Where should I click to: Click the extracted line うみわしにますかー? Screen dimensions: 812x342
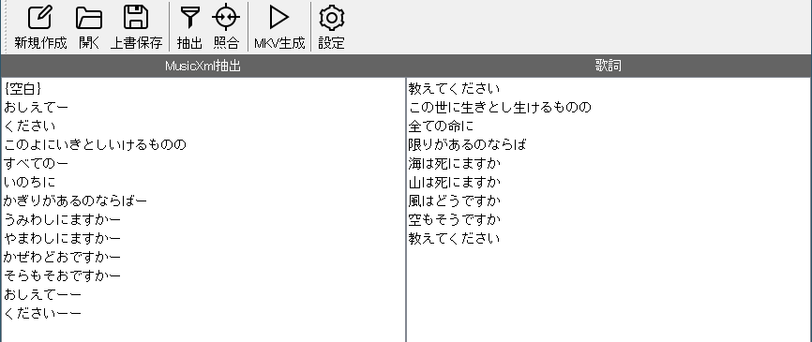point(62,220)
